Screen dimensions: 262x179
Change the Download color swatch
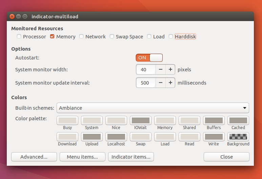(x=67, y=137)
